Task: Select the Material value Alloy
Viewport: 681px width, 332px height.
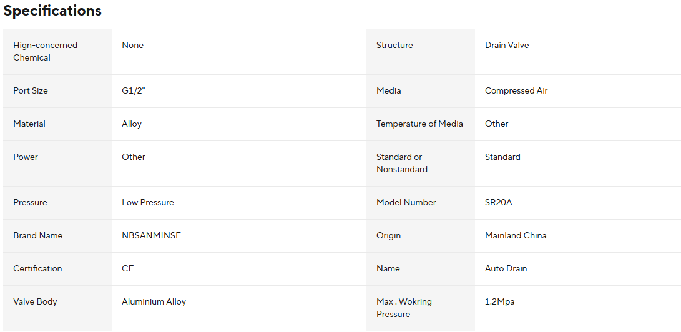Action: pos(132,124)
